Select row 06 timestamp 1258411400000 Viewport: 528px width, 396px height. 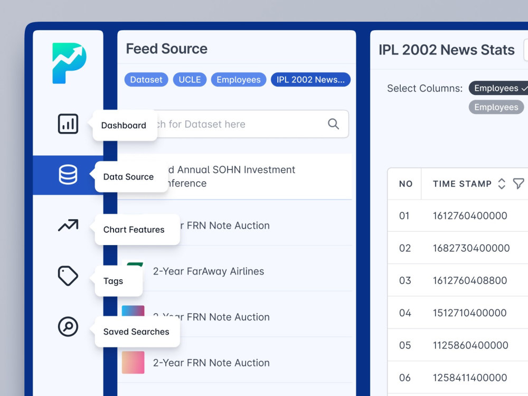[x=470, y=378]
